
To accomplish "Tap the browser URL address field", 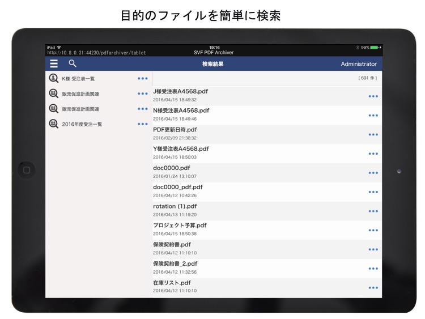I will click(x=96, y=53).
